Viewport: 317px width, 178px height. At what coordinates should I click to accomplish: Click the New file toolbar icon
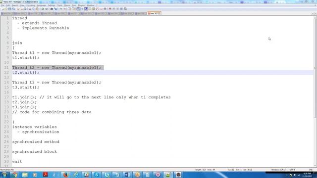pos(2,9)
